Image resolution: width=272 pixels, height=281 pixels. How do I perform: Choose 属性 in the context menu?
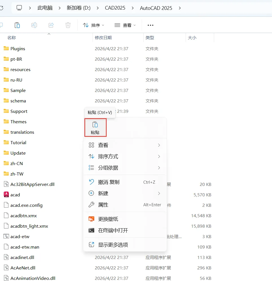(125, 205)
